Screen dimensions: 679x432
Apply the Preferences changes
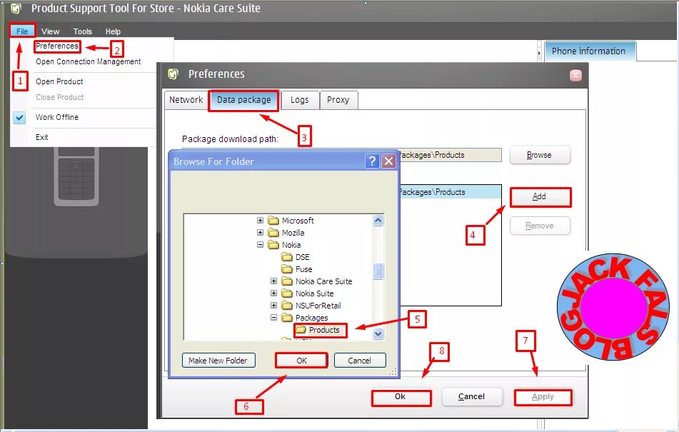[543, 397]
